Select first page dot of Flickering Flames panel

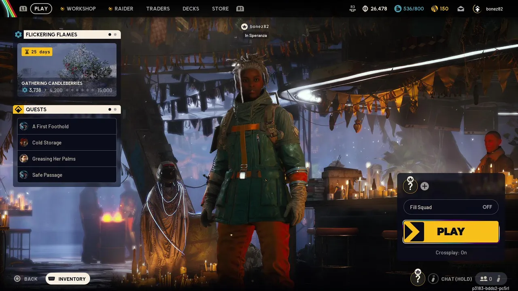pos(110,35)
